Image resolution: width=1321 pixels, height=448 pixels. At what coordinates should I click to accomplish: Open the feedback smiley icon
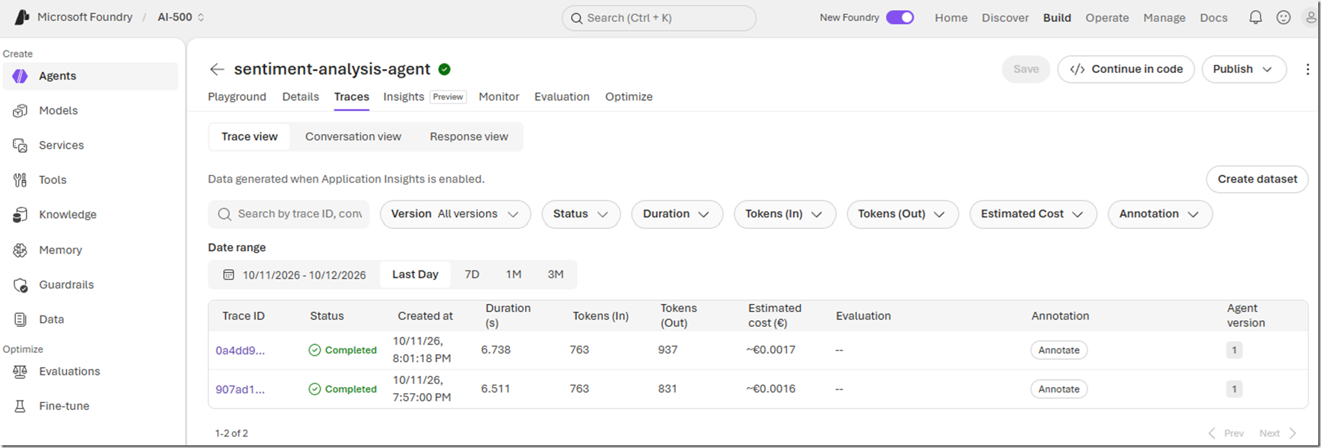pyautogui.click(x=1283, y=17)
